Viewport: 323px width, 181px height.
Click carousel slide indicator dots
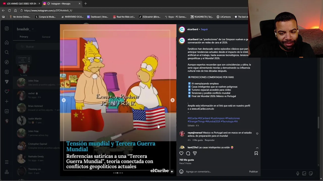tap(118, 173)
